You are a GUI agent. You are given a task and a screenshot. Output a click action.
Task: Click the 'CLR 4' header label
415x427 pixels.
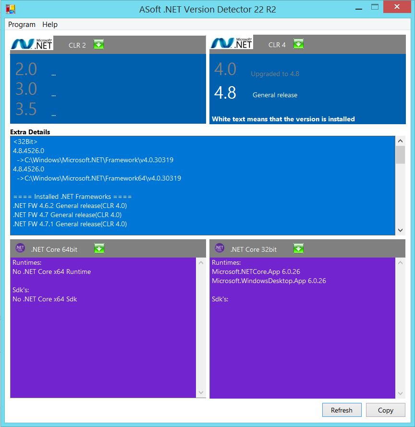click(x=277, y=45)
